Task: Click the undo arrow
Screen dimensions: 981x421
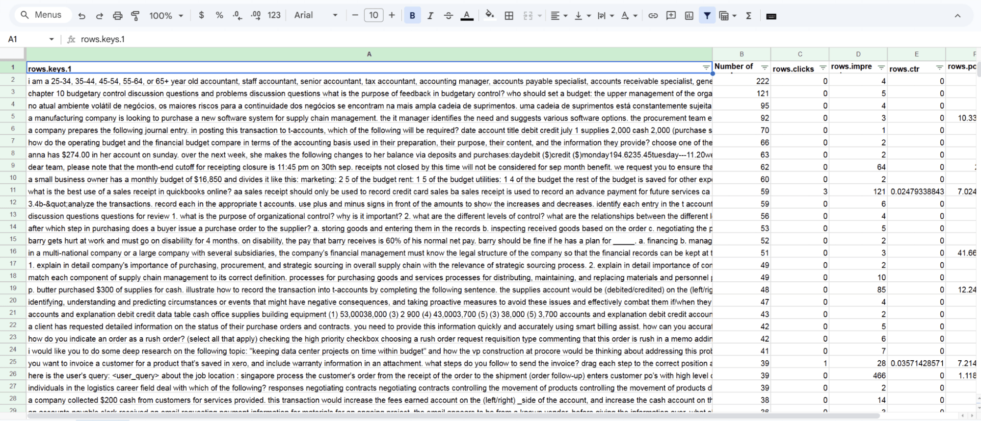Action: [82, 16]
